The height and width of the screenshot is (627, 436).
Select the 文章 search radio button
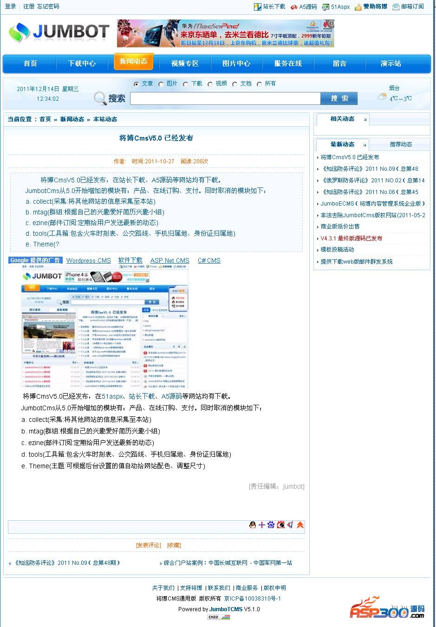(136, 84)
